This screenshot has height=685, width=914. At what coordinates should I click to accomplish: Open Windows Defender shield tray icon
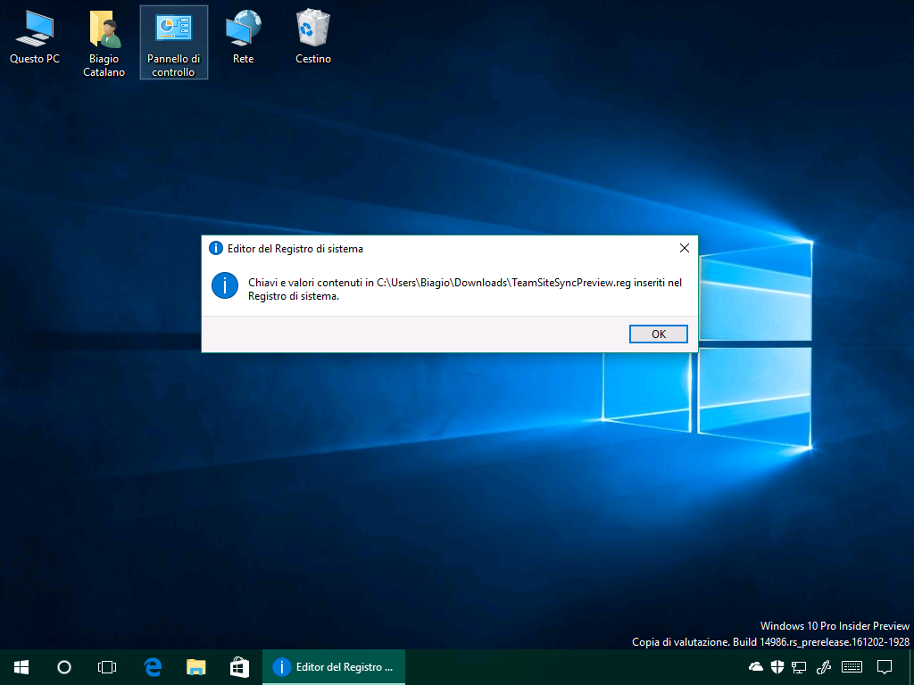(777, 667)
